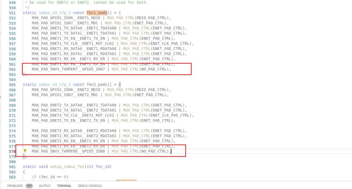This screenshot has width=352, height=189.
Task: Click NO_PAD_CTRL on line 578
Action: (154, 151)
